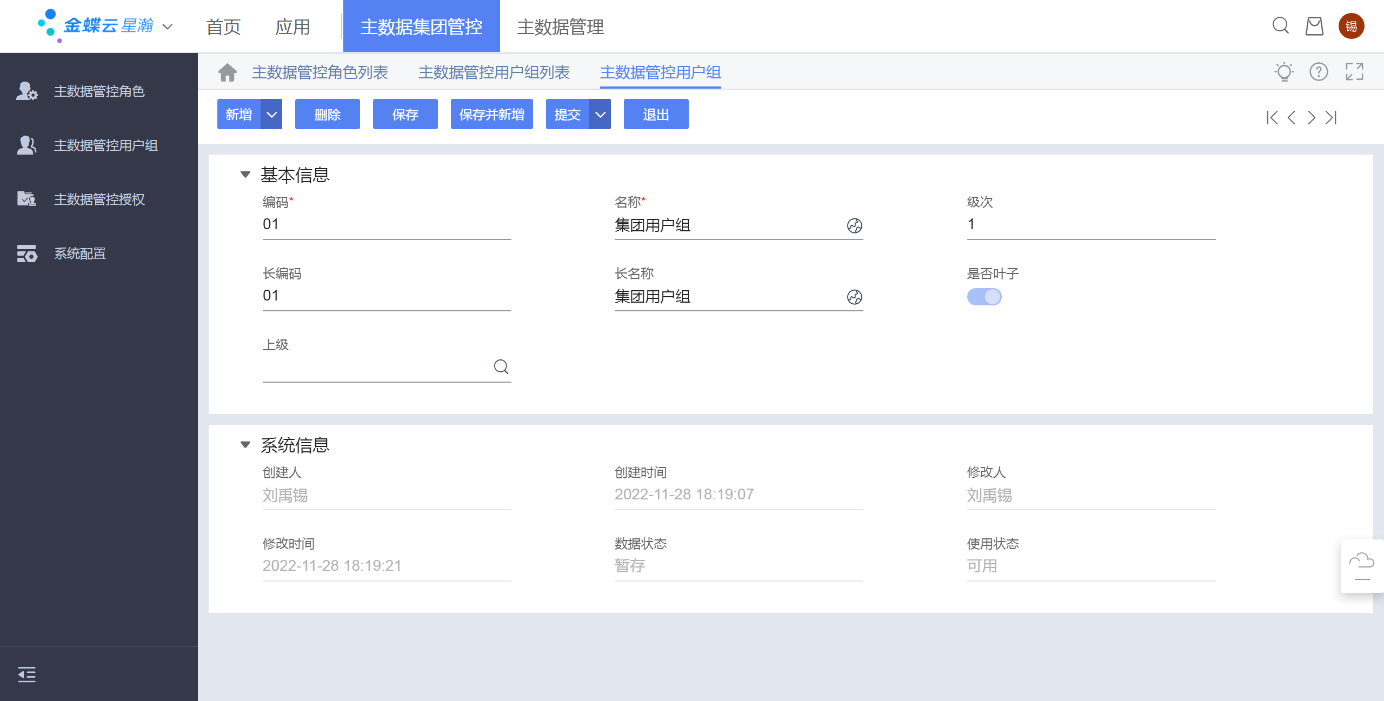Open the 主数据管控授权 sidebar icon
Viewport: 1384px width, 701px height.
click(27, 199)
